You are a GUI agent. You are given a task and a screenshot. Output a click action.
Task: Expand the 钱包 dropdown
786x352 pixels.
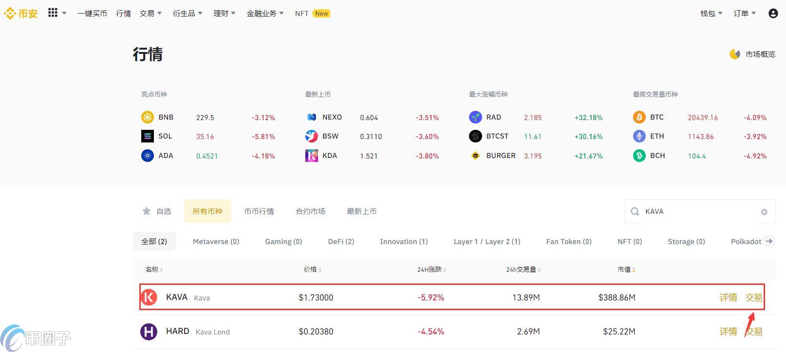coord(711,14)
